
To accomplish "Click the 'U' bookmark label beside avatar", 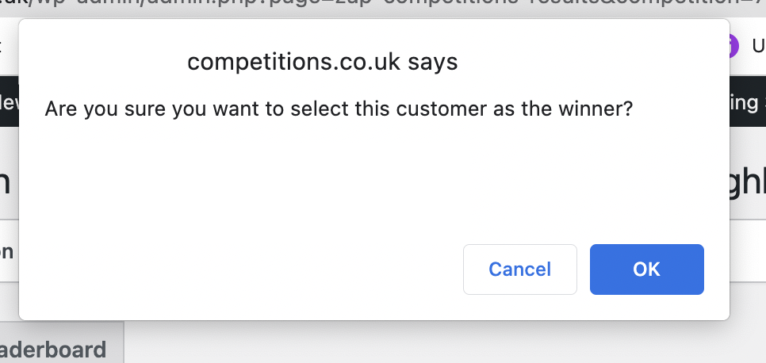I will point(759,46).
